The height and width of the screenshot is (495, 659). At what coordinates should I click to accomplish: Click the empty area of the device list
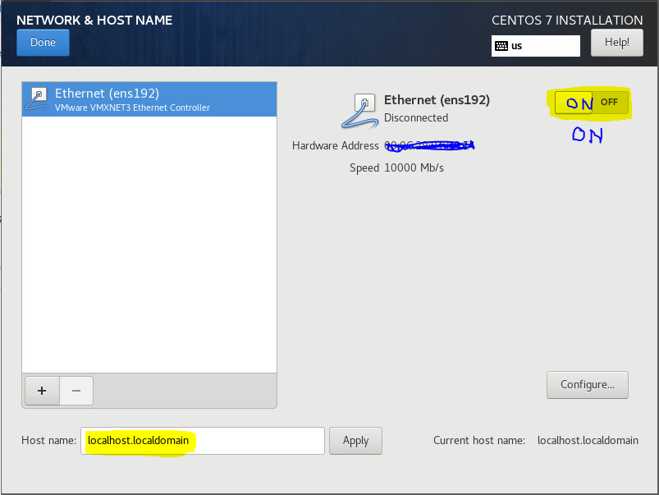(149, 246)
